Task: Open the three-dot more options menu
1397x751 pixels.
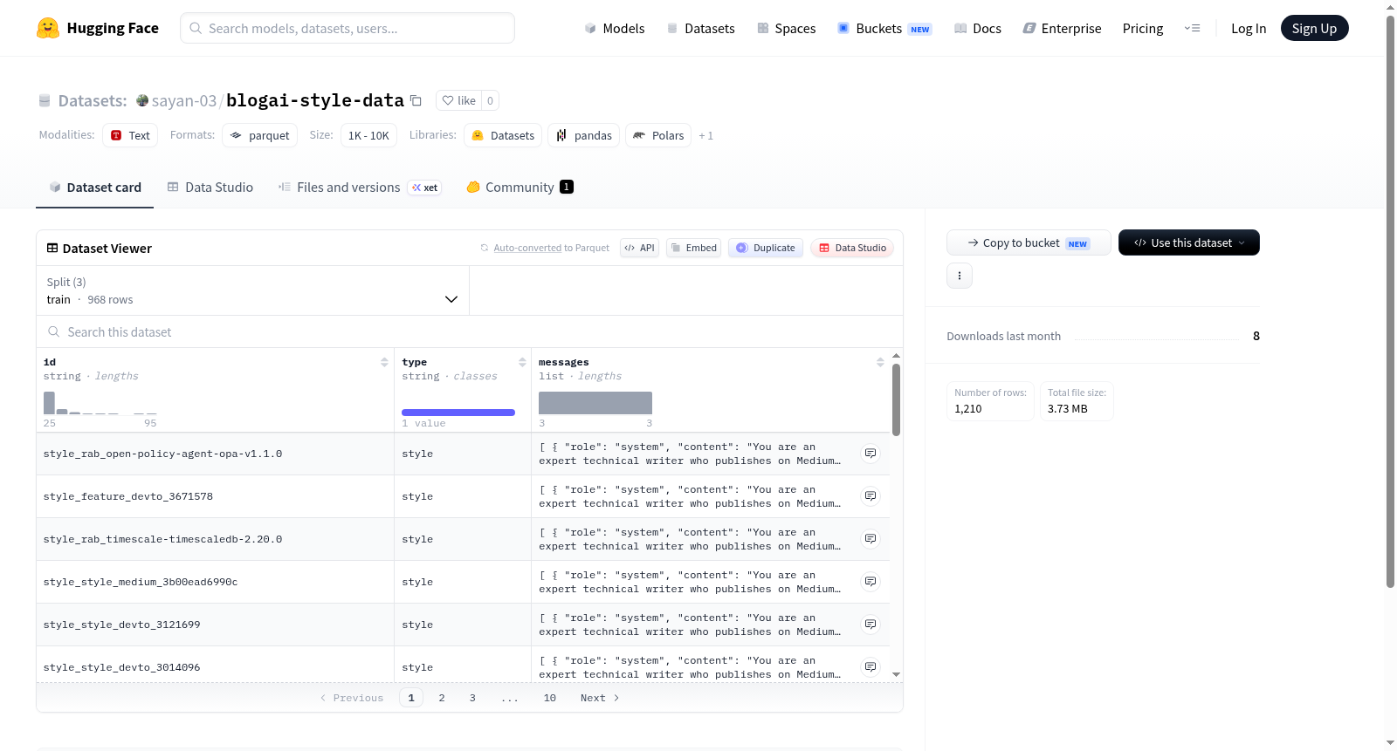Action: coord(960,276)
